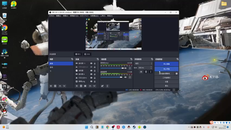The width and height of the screenshot is (231, 130).
Task: Pop out the Sources dock panel
Action: coord(98,59)
